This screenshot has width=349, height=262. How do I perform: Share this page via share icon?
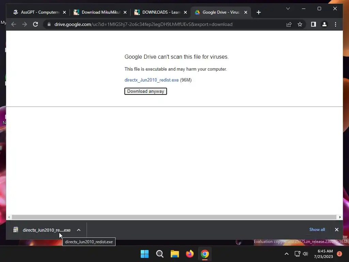pyautogui.click(x=289, y=24)
